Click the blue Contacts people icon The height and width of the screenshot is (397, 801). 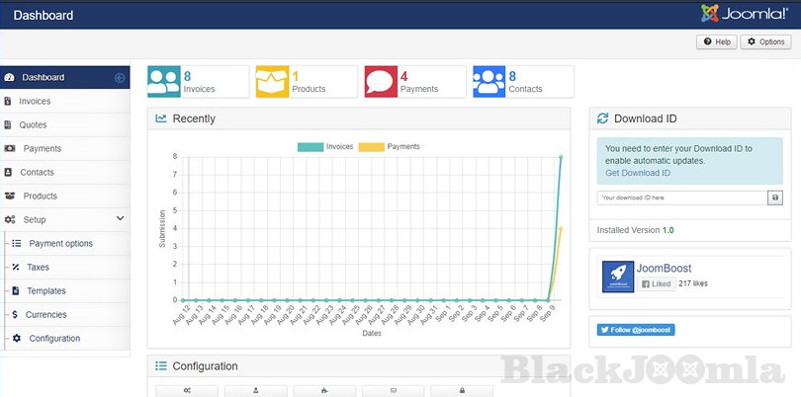489,82
